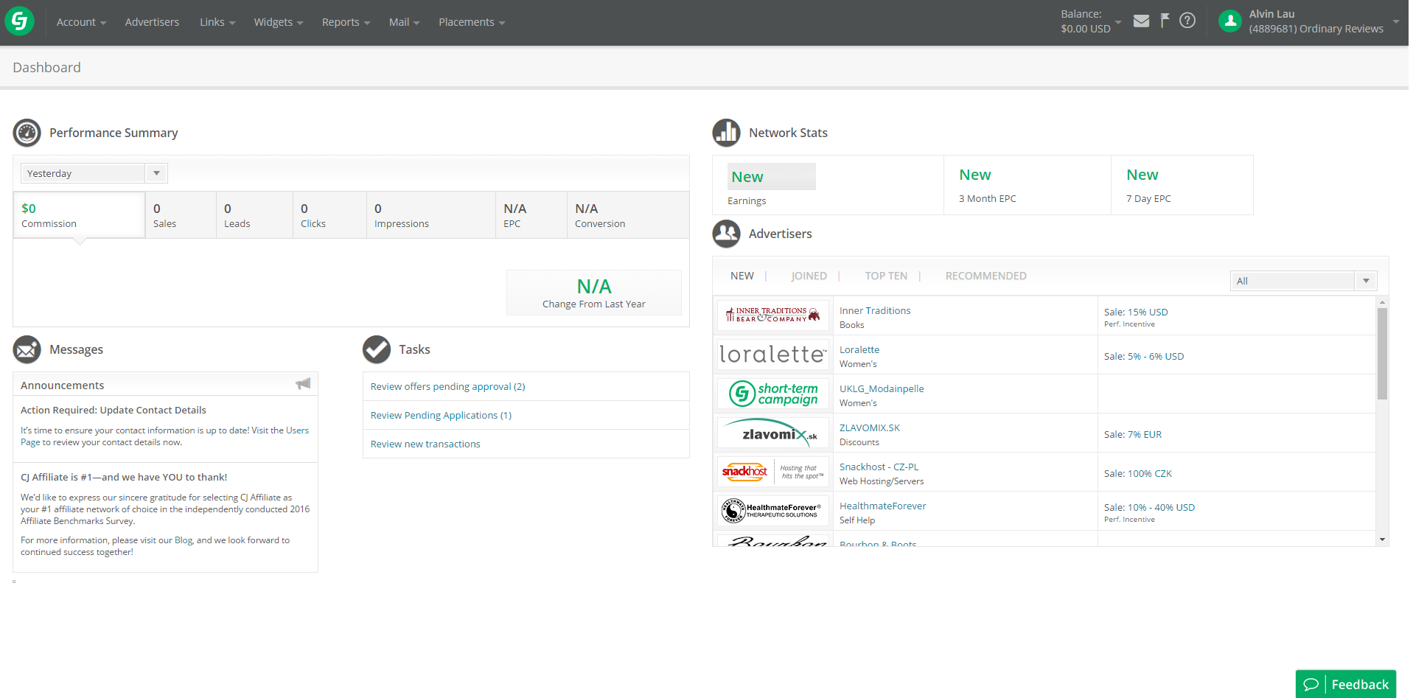Open the Reports menu

coord(346,22)
